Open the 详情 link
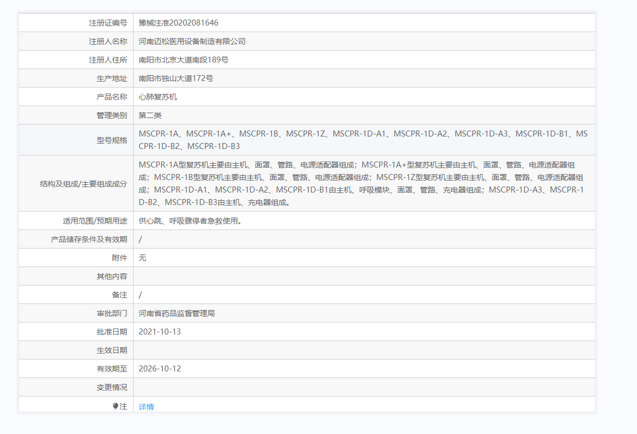 tap(146, 406)
